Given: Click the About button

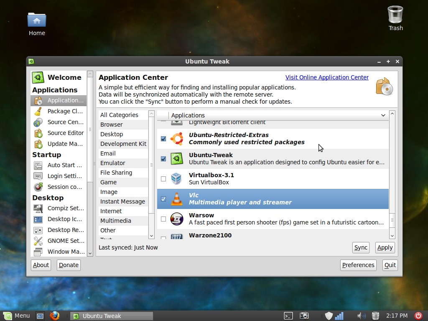Looking at the screenshot, I should 41,265.
